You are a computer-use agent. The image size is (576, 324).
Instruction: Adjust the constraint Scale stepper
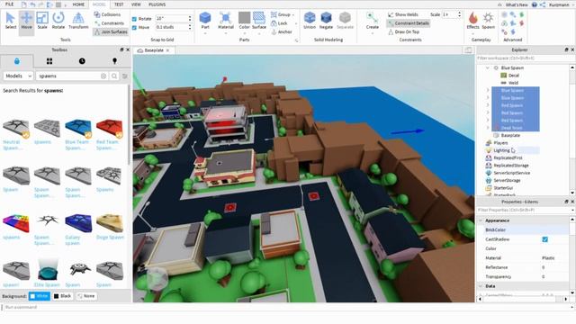[459, 14]
